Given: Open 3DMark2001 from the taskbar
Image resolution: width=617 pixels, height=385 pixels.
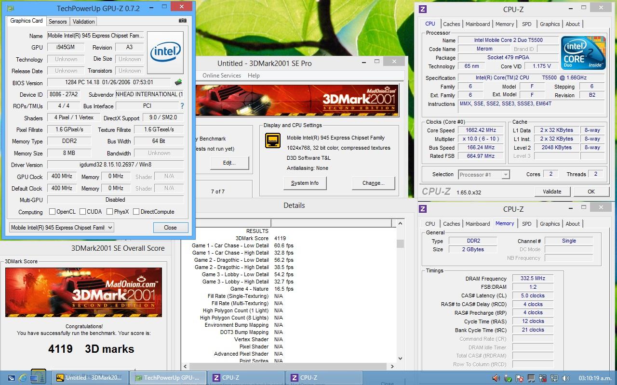Looking at the screenshot, I should 90,378.
